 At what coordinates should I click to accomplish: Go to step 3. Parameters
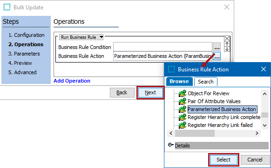coord(24,54)
